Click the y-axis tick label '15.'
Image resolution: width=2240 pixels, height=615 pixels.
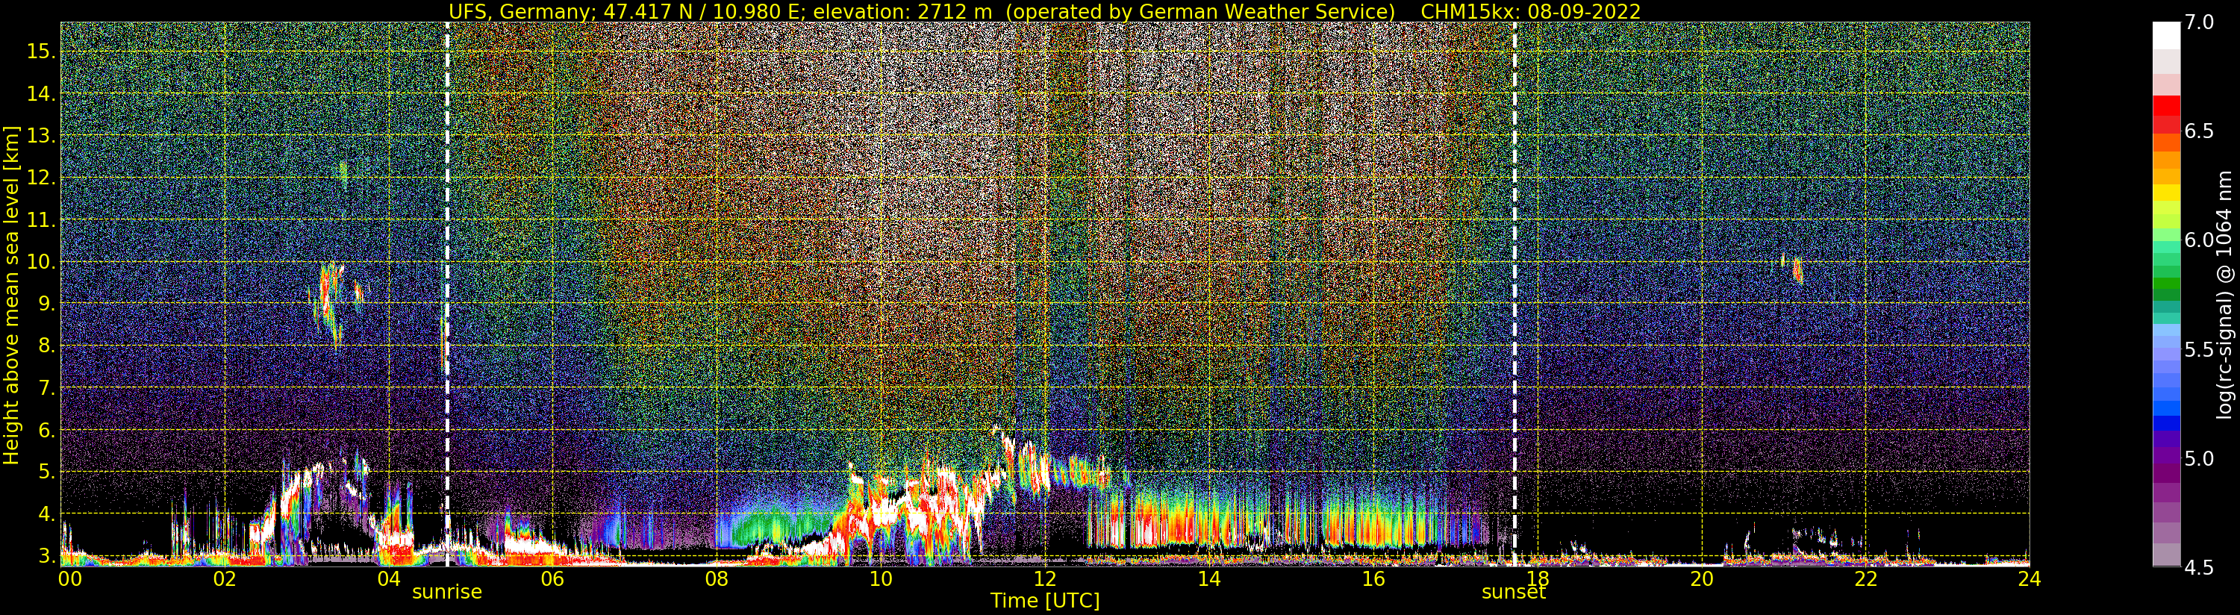(41, 51)
